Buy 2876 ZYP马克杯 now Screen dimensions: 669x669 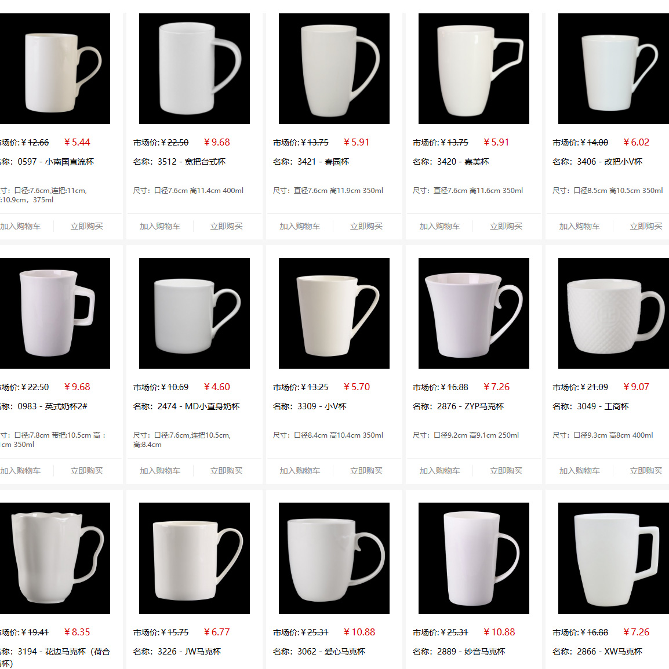click(506, 471)
